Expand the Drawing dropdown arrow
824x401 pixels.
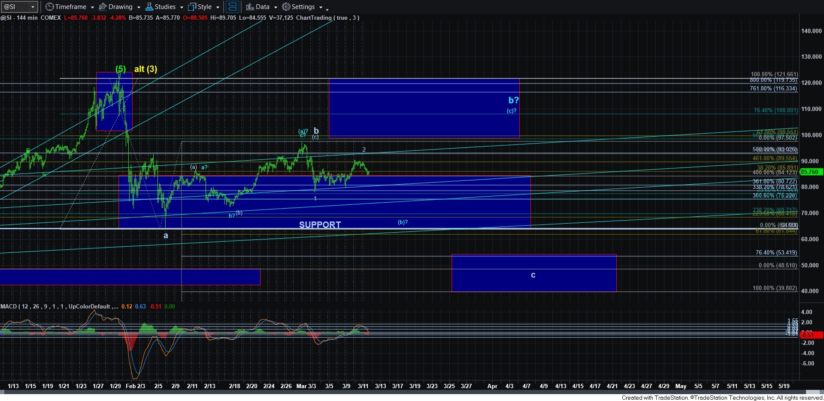click(x=138, y=7)
